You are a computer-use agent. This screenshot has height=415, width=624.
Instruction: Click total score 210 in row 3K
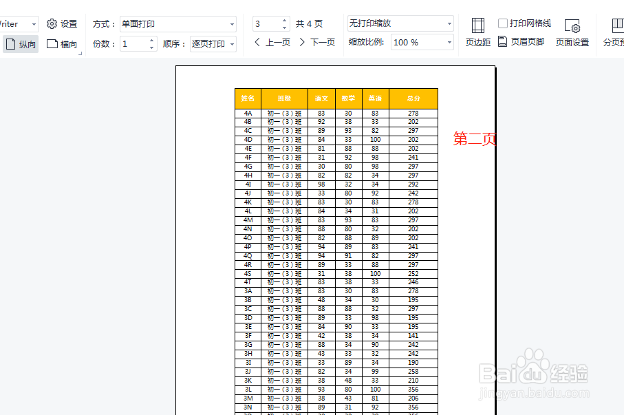click(x=413, y=381)
